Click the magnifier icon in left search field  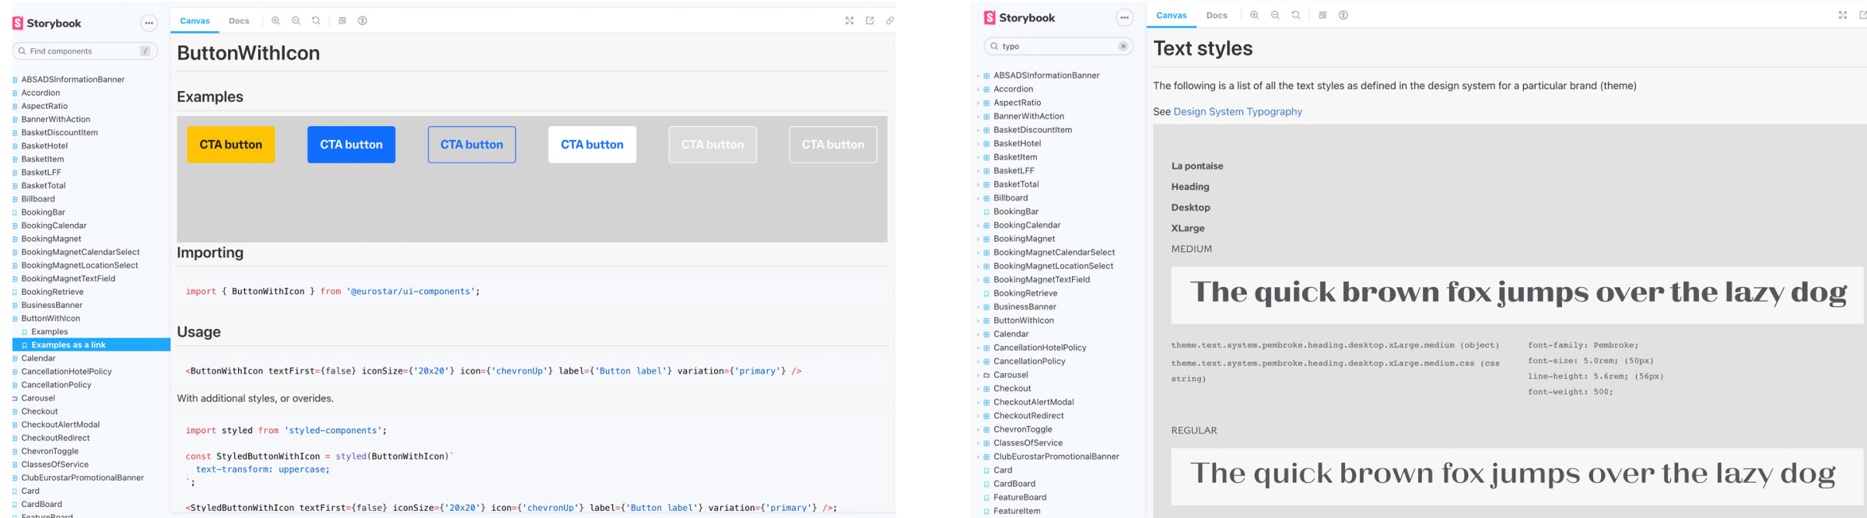[22, 51]
